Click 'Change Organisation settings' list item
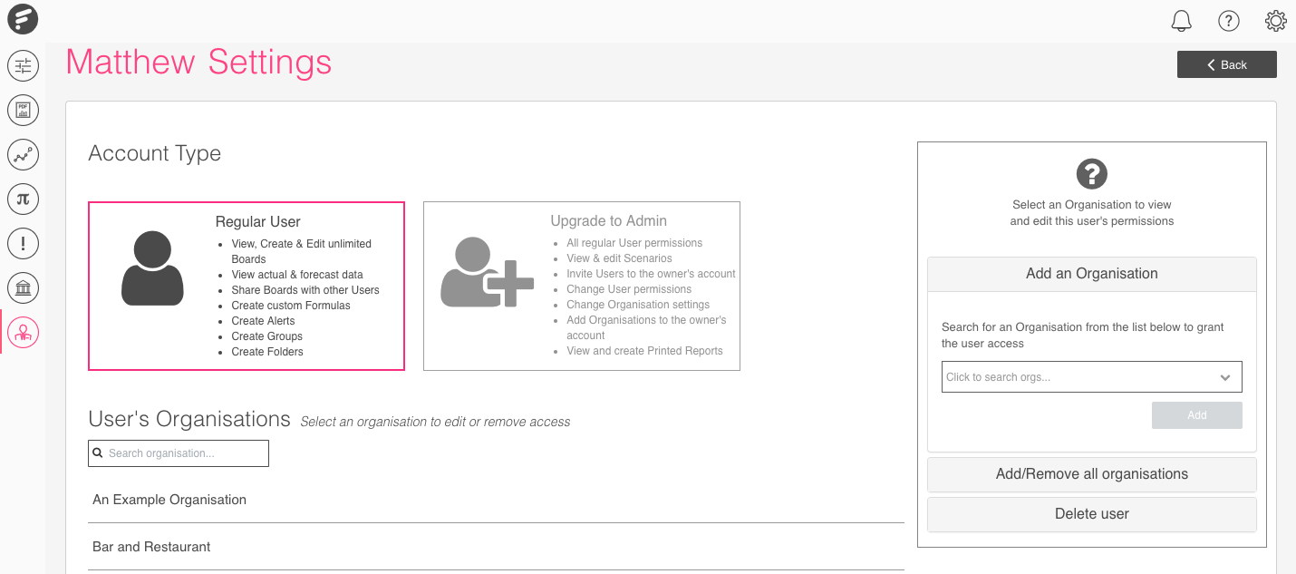The image size is (1296, 574). (638, 305)
